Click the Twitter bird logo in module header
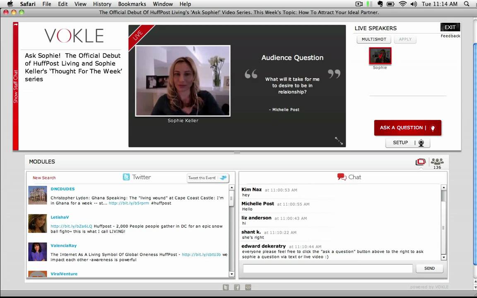Image resolution: width=477 pixels, height=298 pixels. tap(126, 177)
